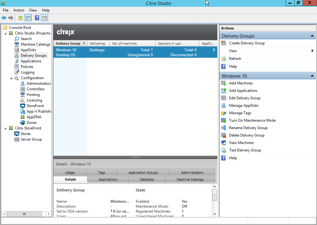
Task: Click Turn On Maintenance Mode
Action: [252, 120]
